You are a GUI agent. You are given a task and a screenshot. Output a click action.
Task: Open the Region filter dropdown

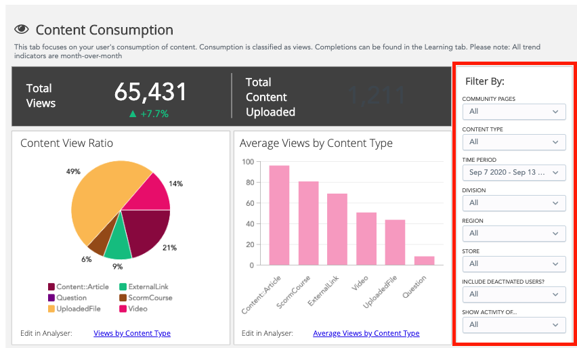tap(514, 233)
